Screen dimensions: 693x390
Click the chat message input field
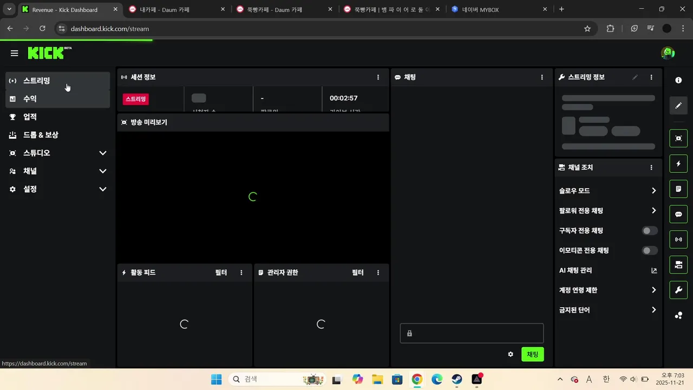[472, 333]
